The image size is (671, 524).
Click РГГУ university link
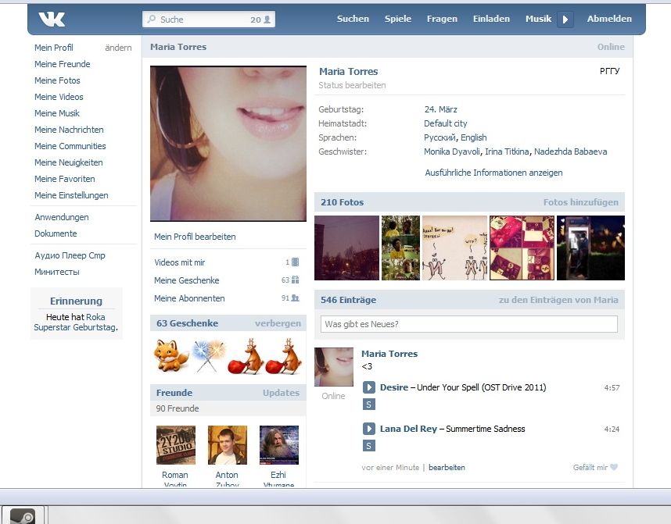(609, 71)
